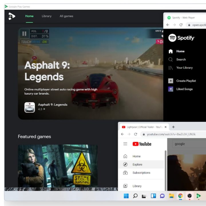Click Create Playlist label in Spotify
The height and width of the screenshot is (206, 206).
point(186,81)
